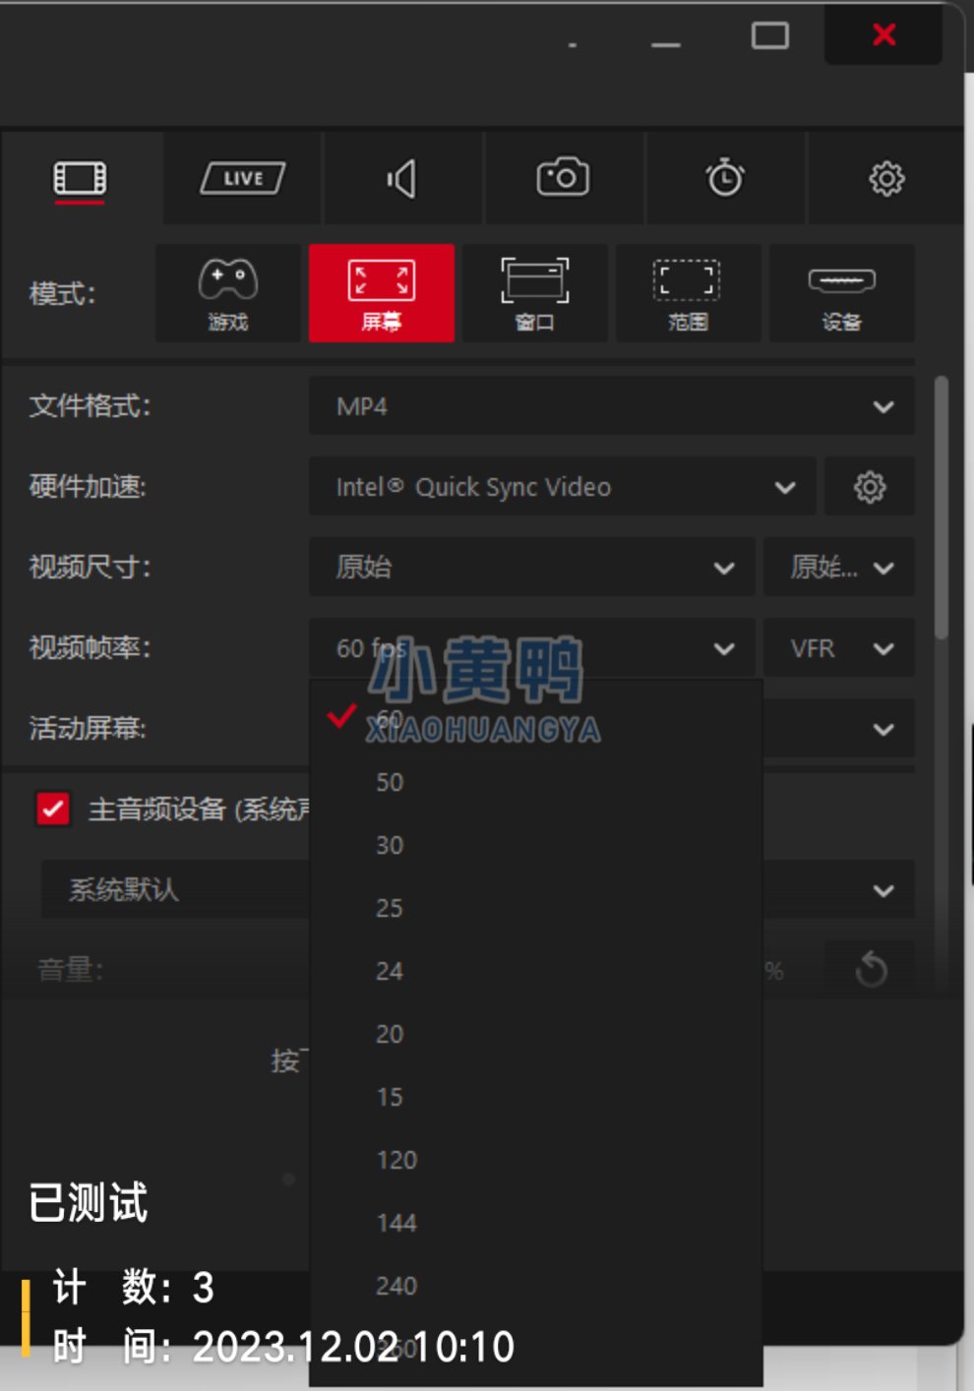Expand the MP4 file format dropdown
The height and width of the screenshot is (1391, 974).
pyautogui.click(x=612, y=405)
